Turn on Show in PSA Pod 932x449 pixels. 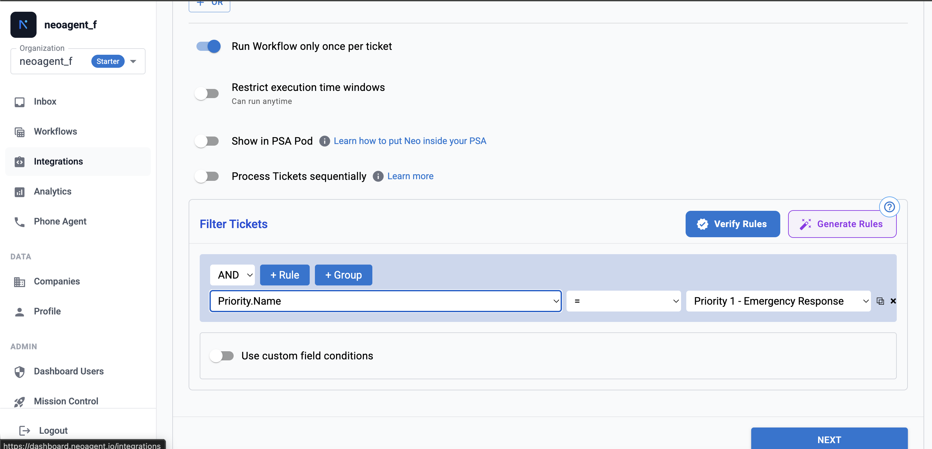pos(207,141)
